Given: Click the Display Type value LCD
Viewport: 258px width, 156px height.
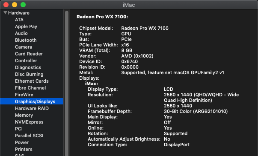Looking at the screenshot, I should point(169,89).
